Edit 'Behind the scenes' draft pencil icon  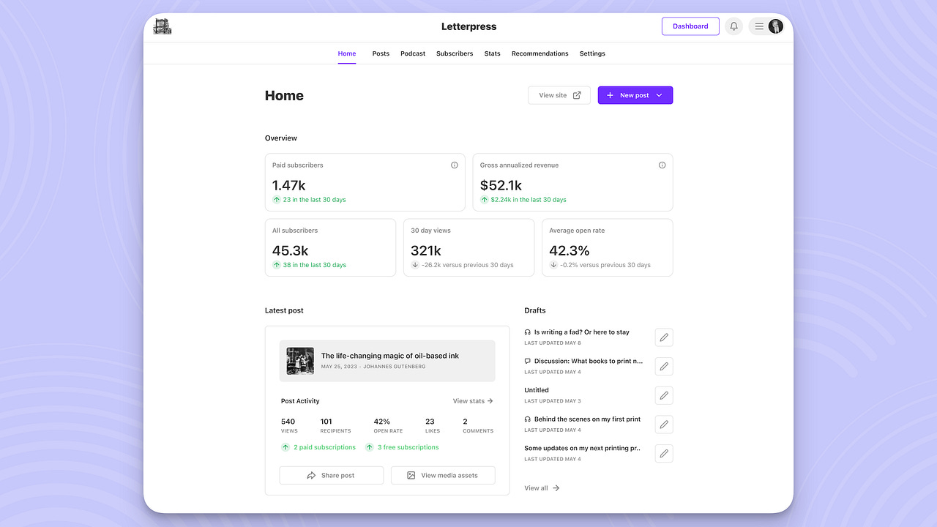[x=664, y=425]
